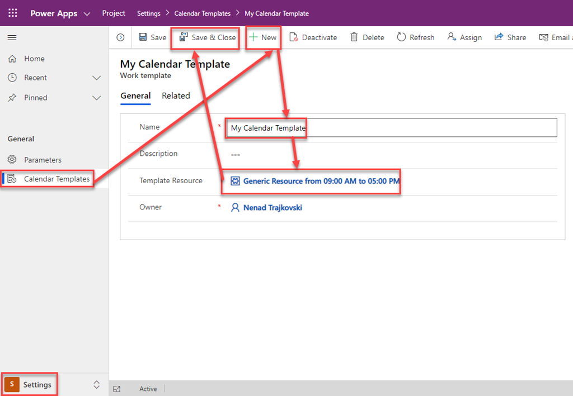The height and width of the screenshot is (396, 573).
Task: Go to Parameters in the sidebar
Action: [43, 160]
